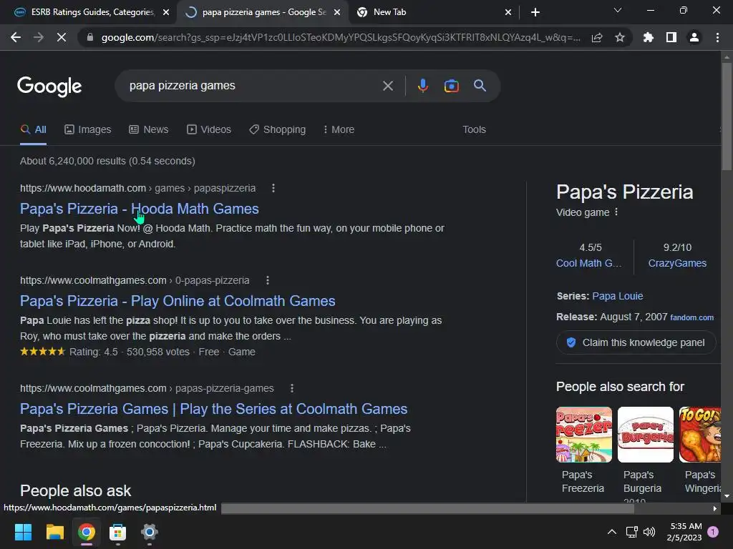Image resolution: width=733 pixels, height=549 pixels.
Task: Click in the papa pizzeria games search field
Action: coord(253,86)
